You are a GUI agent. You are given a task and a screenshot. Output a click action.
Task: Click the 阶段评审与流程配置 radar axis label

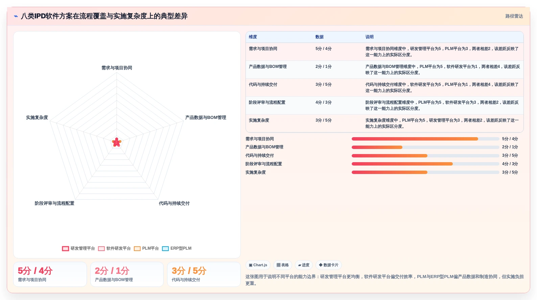coord(54,203)
